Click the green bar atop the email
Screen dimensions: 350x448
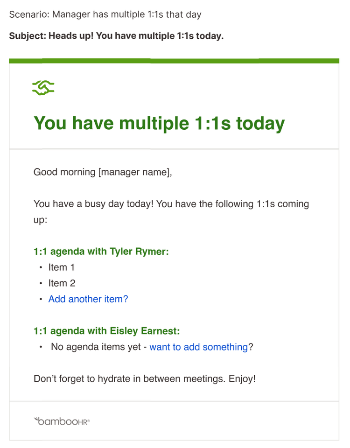click(174, 61)
